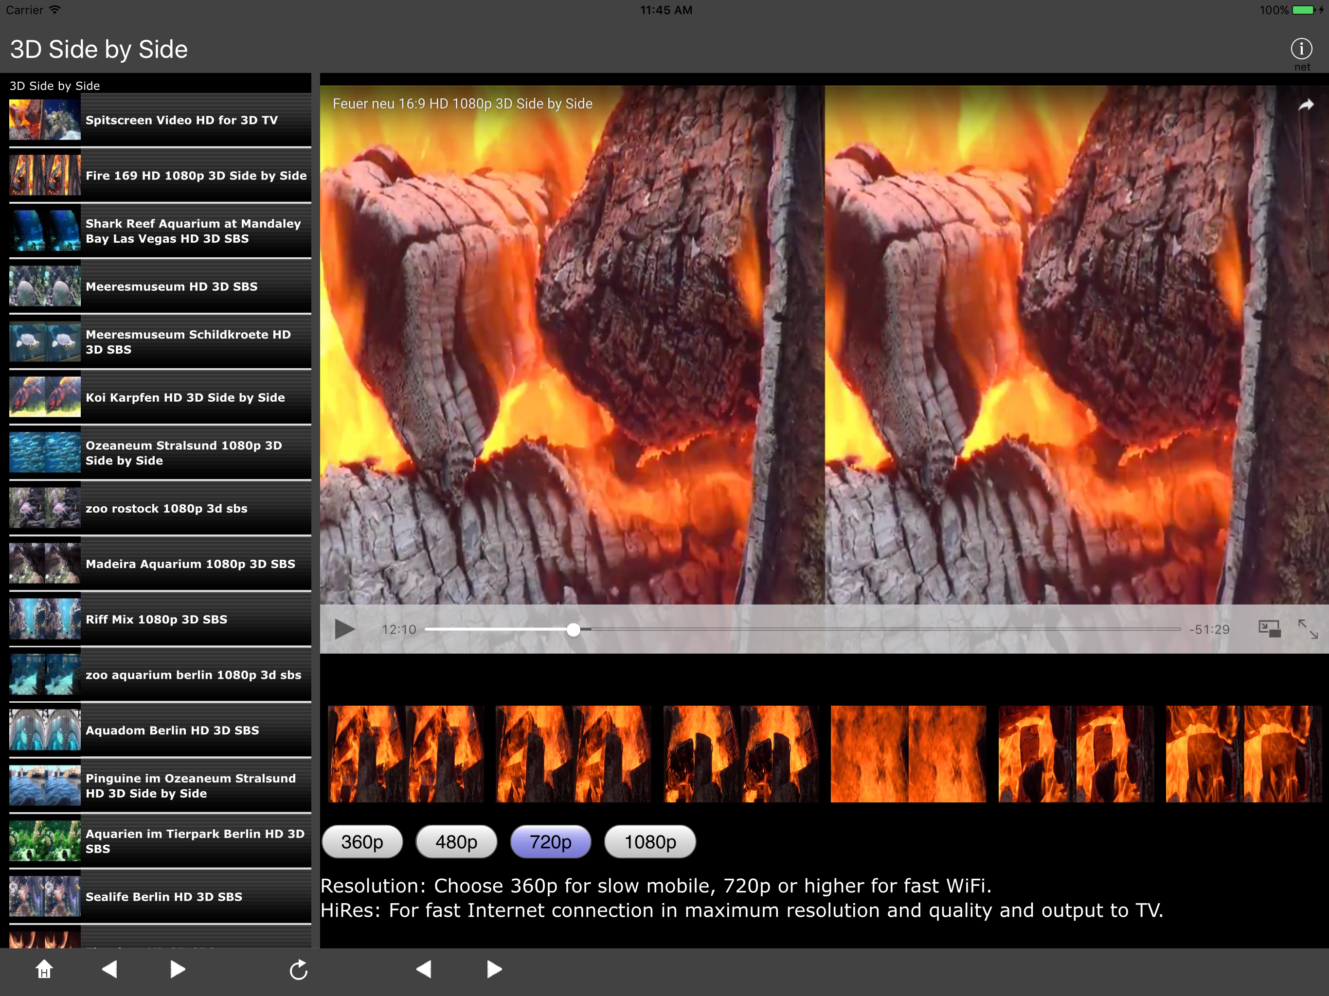Click the share arrow on the video

(x=1306, y=105)
